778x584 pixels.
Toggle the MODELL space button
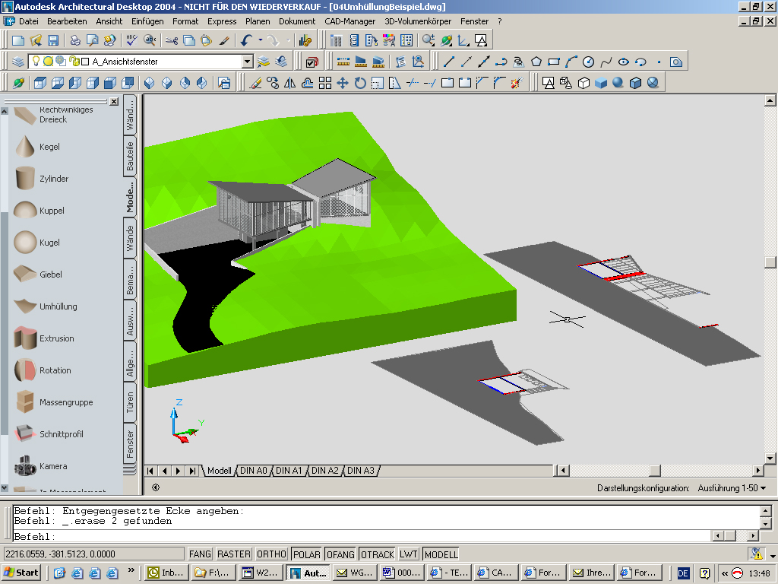(441, 554)
